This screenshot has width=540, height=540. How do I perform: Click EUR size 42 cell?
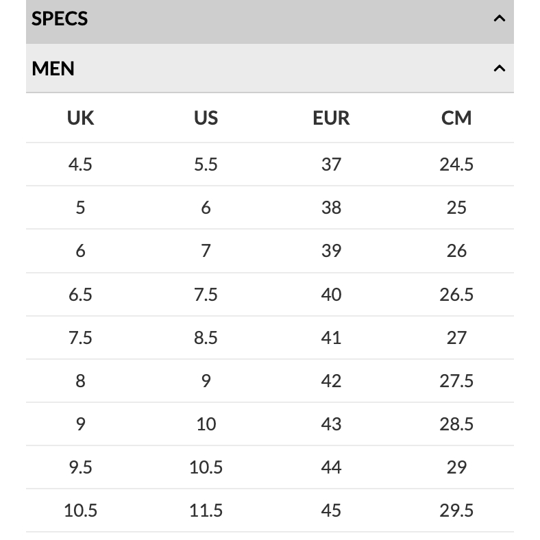click(x=331, y=381)
